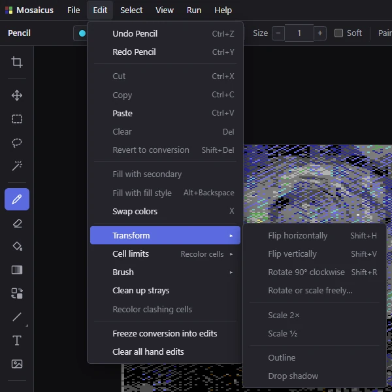Open the View menu
This screenshot has height=392, width=392.
(x=165, y=10)
